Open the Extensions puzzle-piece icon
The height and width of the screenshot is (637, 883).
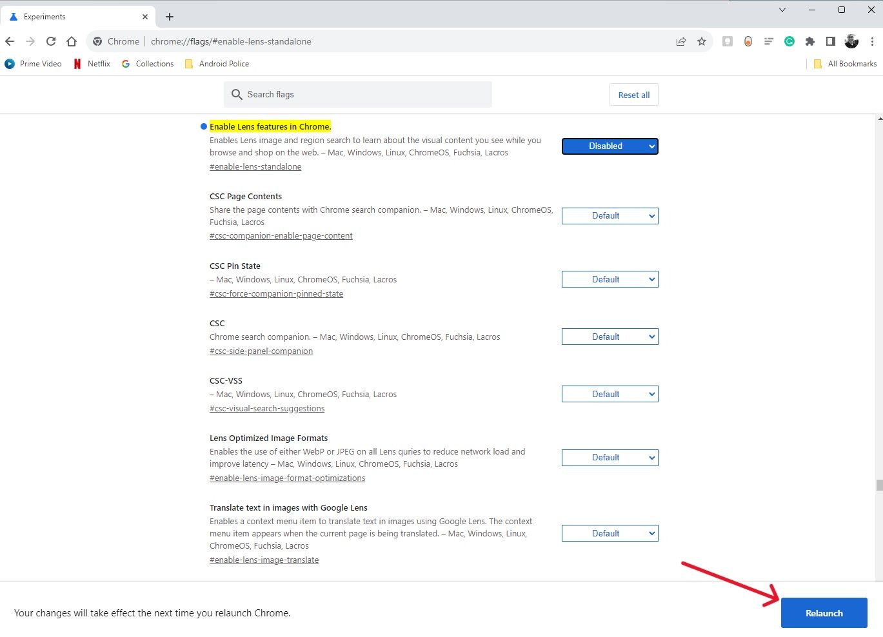pyautogui.click(x=809, y=41)
